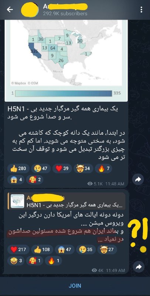Join the channel with the JOIN button
Viewport: 150px width, 296px height.
click(x=75, y=286)
